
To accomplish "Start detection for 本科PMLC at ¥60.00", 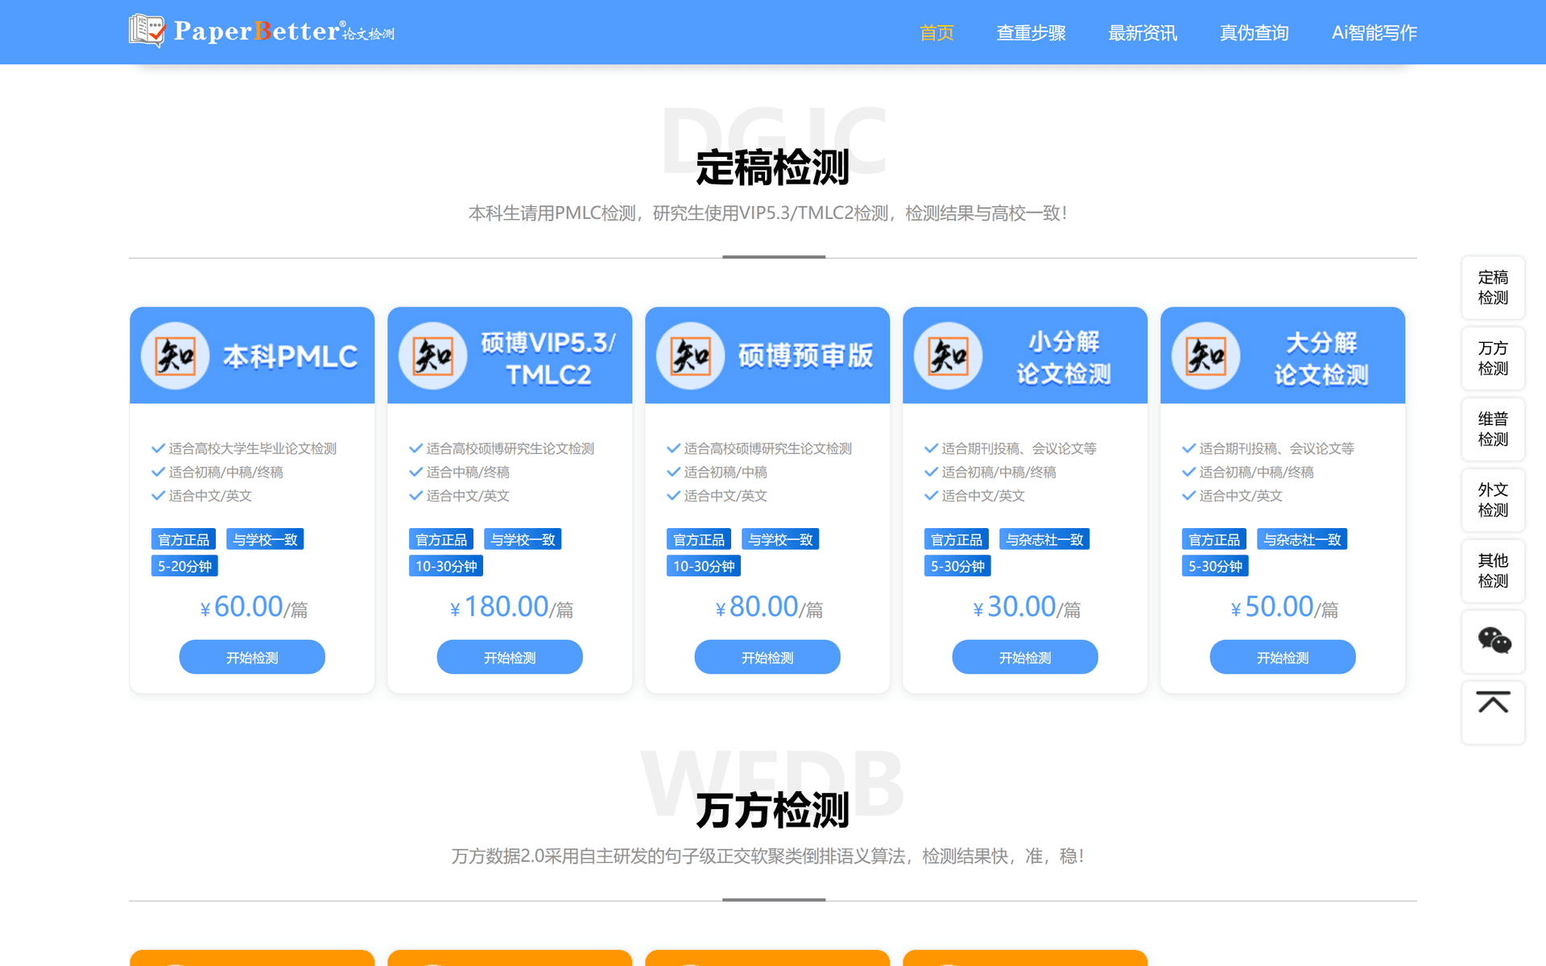I will [x=252, y=657].
